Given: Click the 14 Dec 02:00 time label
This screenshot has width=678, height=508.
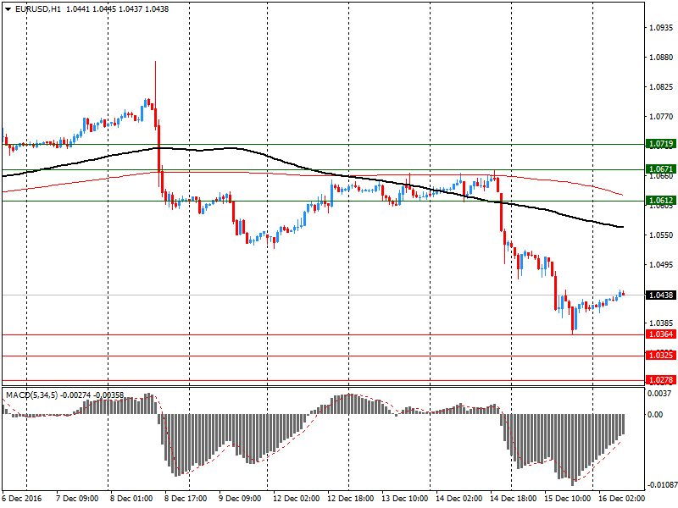Looking at the screenshot, I should (x=459, y=499).
